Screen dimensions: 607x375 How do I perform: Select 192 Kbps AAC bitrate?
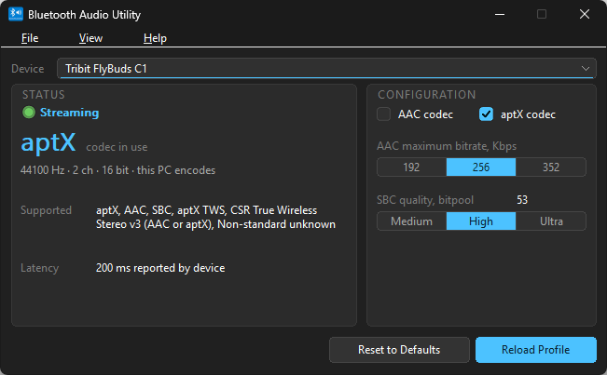[x=411, y=167]
